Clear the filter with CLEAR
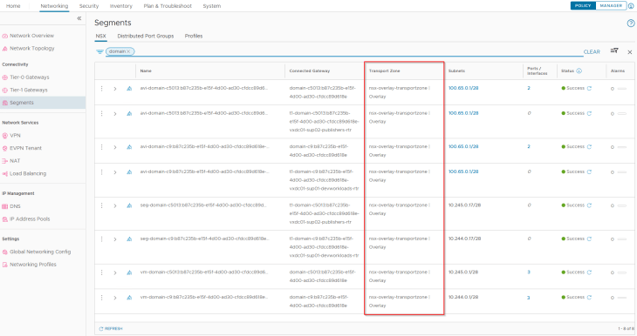 (x=592, y=52)
